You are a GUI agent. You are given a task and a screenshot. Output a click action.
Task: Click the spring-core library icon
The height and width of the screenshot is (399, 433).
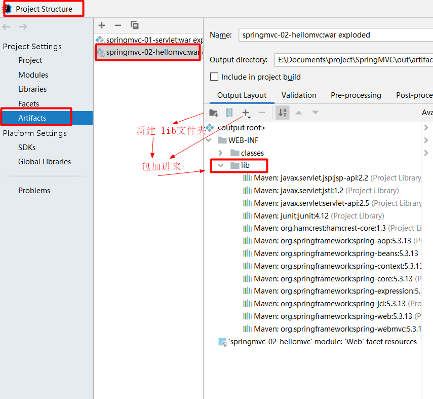[x=248, y=278]
